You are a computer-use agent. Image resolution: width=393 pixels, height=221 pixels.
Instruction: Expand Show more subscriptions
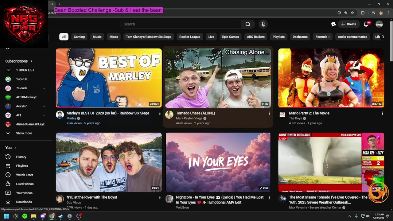coord(24,133)
